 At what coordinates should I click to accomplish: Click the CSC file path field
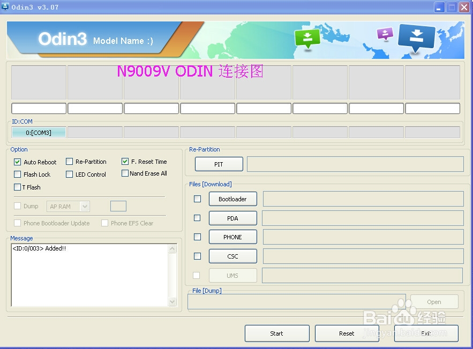[363, 256]
